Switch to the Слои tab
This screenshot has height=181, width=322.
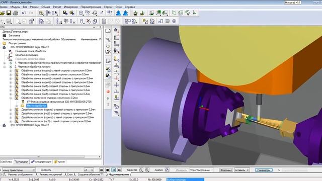[69, 174]
